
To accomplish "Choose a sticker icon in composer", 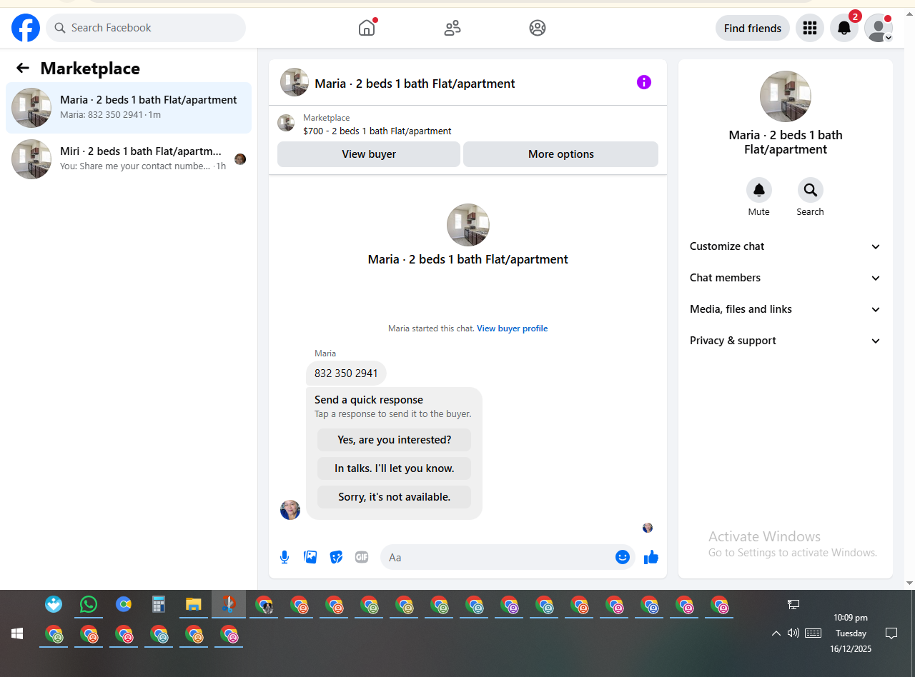I will pos(336,557).
